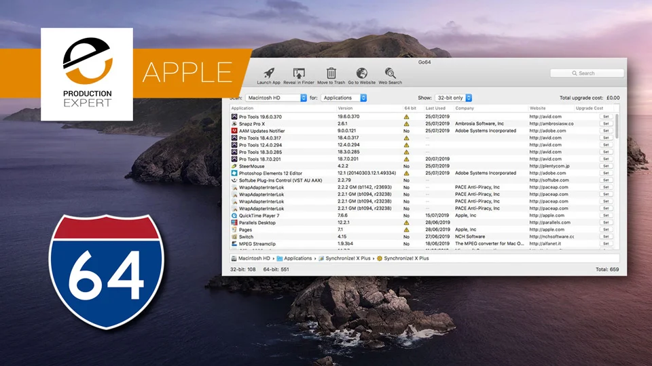
Task: Open the 32-bit only Show dropdown
Action: click(453, 98)
